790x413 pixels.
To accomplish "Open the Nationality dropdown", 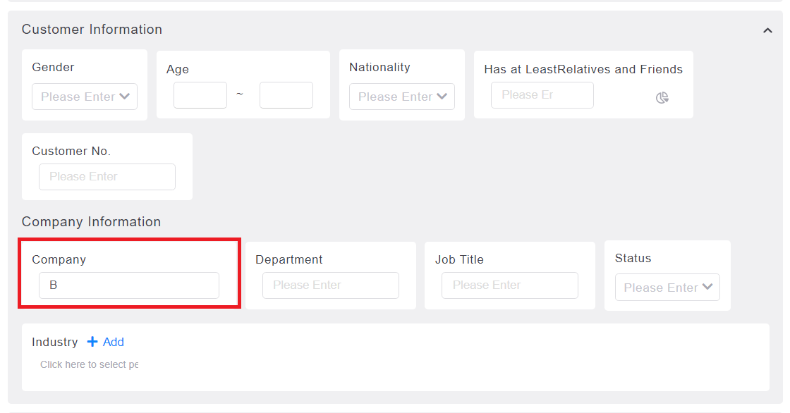I will (402, 97).
